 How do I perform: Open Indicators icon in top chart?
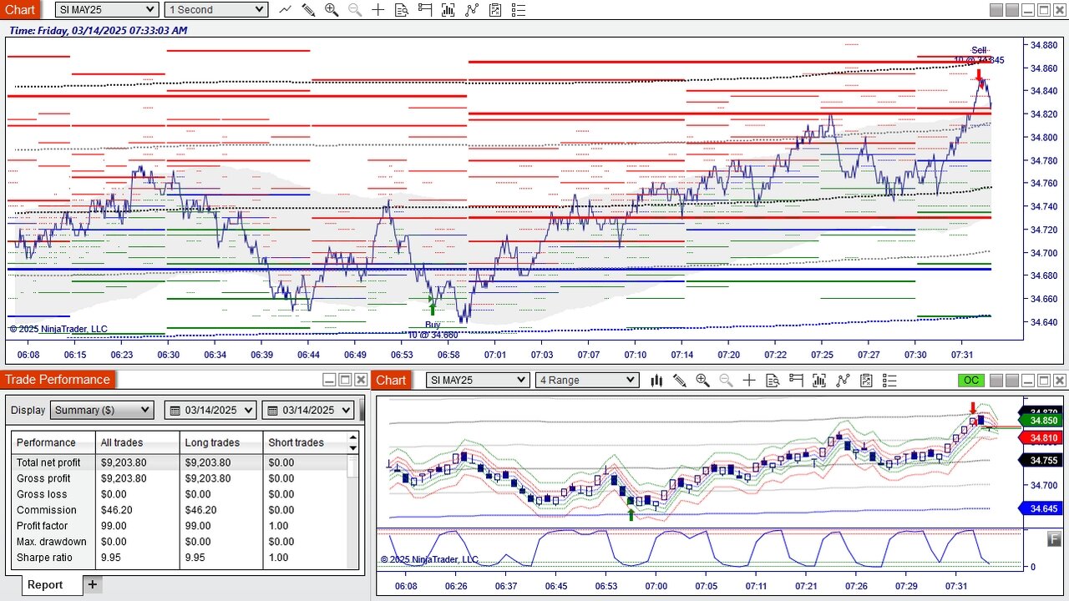click(472, 9)
